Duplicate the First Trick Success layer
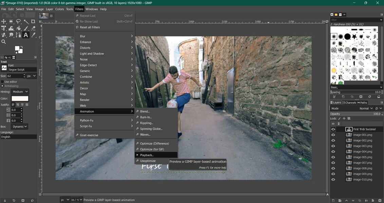The height and width of the screenshot is (203, 384). (x=360, y=200)
